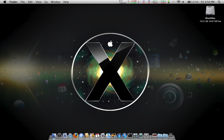This screenshot has height=140, width=224.
Task: Open Terminal from the Dock
Action: (130, 135)
